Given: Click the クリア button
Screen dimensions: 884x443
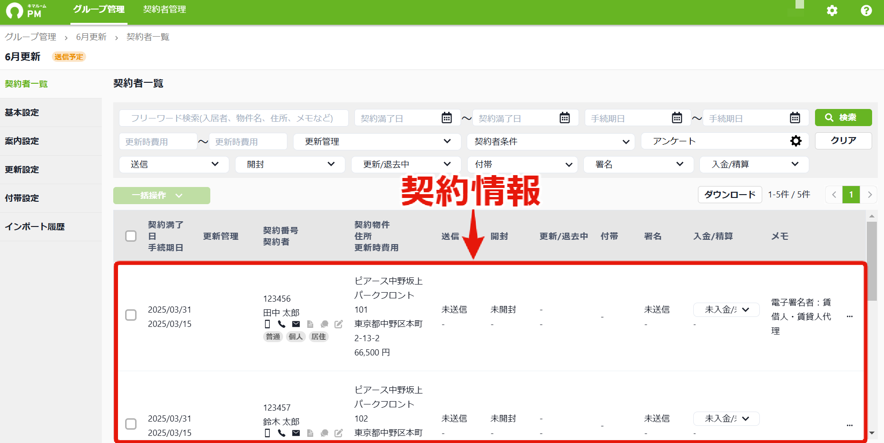Looking at the screenshot, I should pos(844,141).
